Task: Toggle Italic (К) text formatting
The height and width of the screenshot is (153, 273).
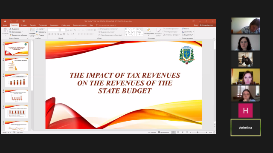Action: pyautogui.click(x=52, y=34)
